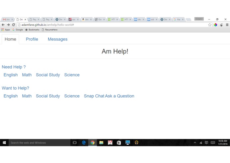Viewport: 230px width, 163px height.
Task: Select the Home navigation tab
Action: pos(10,39)
